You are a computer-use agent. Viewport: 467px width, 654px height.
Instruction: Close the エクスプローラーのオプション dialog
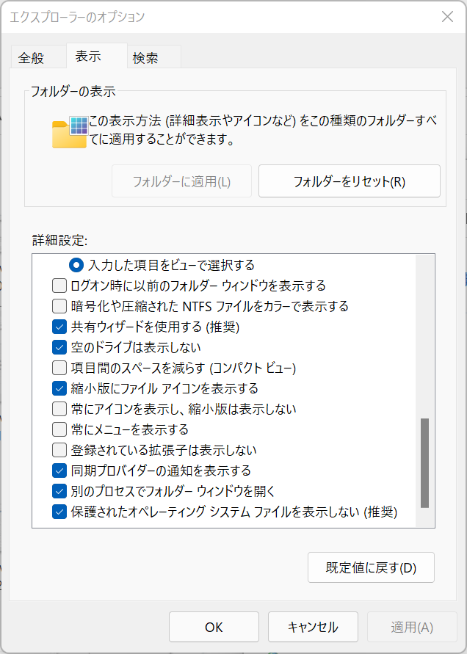coord(447,17)
